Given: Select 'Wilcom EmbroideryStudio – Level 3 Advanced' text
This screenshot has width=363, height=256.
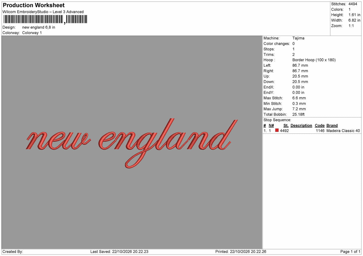Looking at the screenshot, I should (43, 12).
